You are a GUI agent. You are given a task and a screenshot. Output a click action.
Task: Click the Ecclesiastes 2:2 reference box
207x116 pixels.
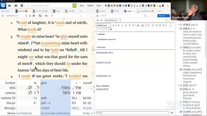(15, 16)
